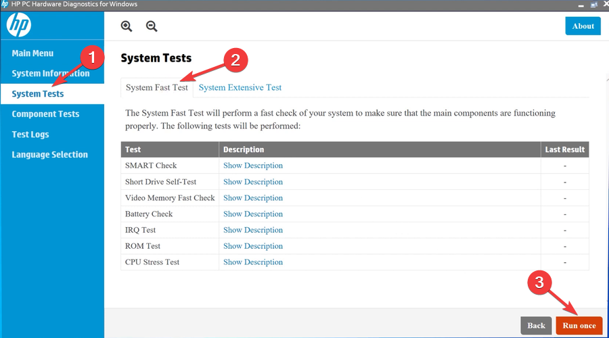The width and height of the screenshot is (609, 338).
Task: Close the HP Diagnostics window
Action: click(606, 4)
